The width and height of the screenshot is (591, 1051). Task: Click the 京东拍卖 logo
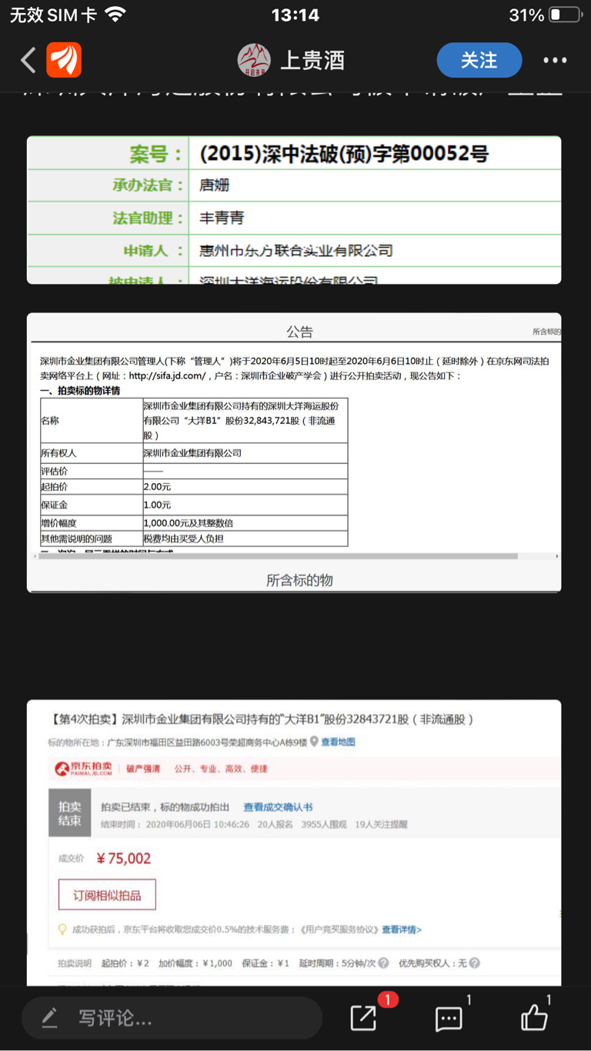[83, 769]
